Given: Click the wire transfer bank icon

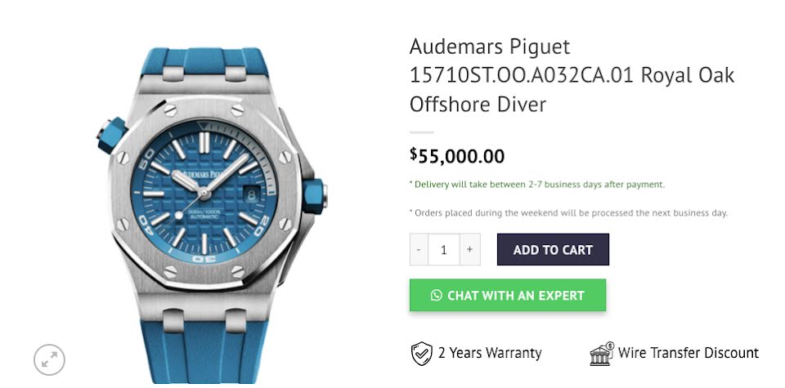Looking at the screenshot, I should point(603,354).
